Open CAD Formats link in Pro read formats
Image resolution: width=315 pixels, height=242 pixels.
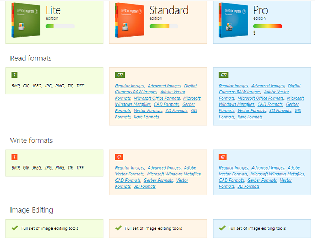click(270, 104)
